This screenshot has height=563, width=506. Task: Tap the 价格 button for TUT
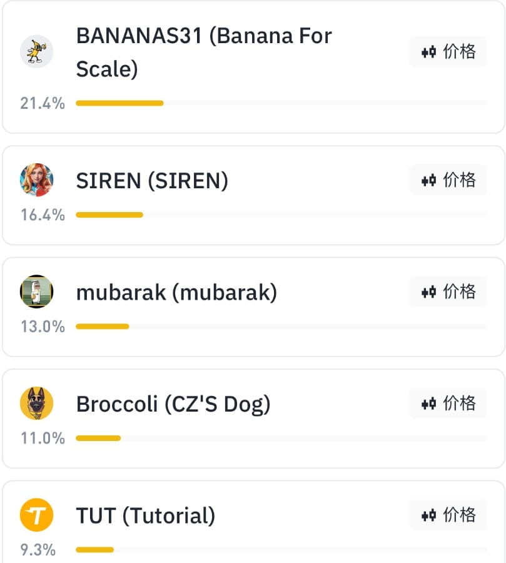coord(448,515)
